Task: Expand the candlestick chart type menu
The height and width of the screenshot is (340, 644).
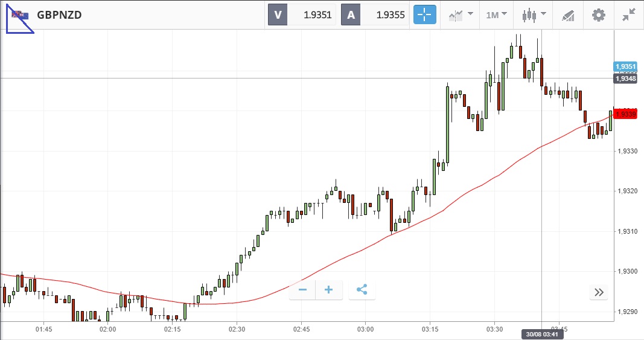Action: tap(534, 15)
